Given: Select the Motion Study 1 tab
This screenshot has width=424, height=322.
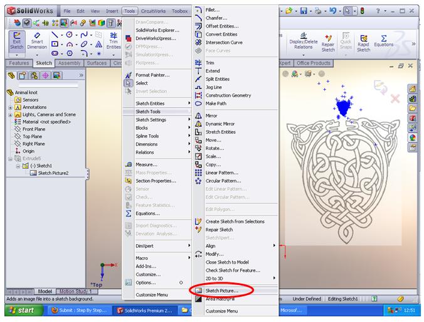Looking at the screenshot, I should coord(76,291).
